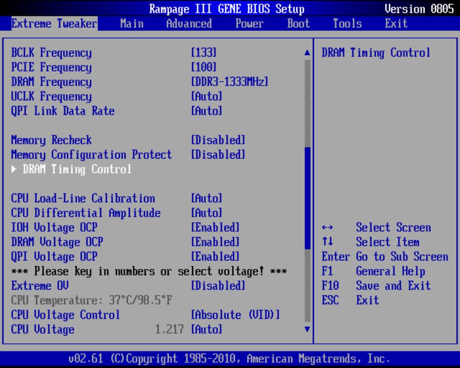Toggle Memory Configuration Protect Disabled value
The image size is (460, 368).
(x=218, y=155)
